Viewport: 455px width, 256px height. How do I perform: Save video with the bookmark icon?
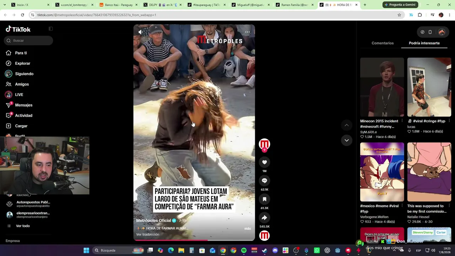(264, 199)
